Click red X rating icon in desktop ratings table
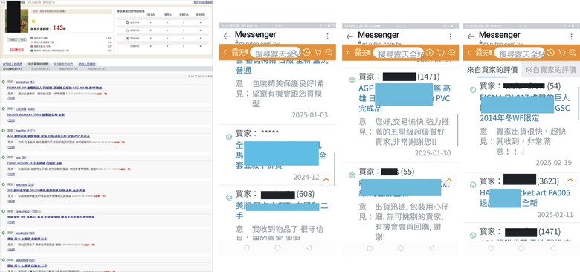Screen dimensions: 580x272 [x=128, y=38]
